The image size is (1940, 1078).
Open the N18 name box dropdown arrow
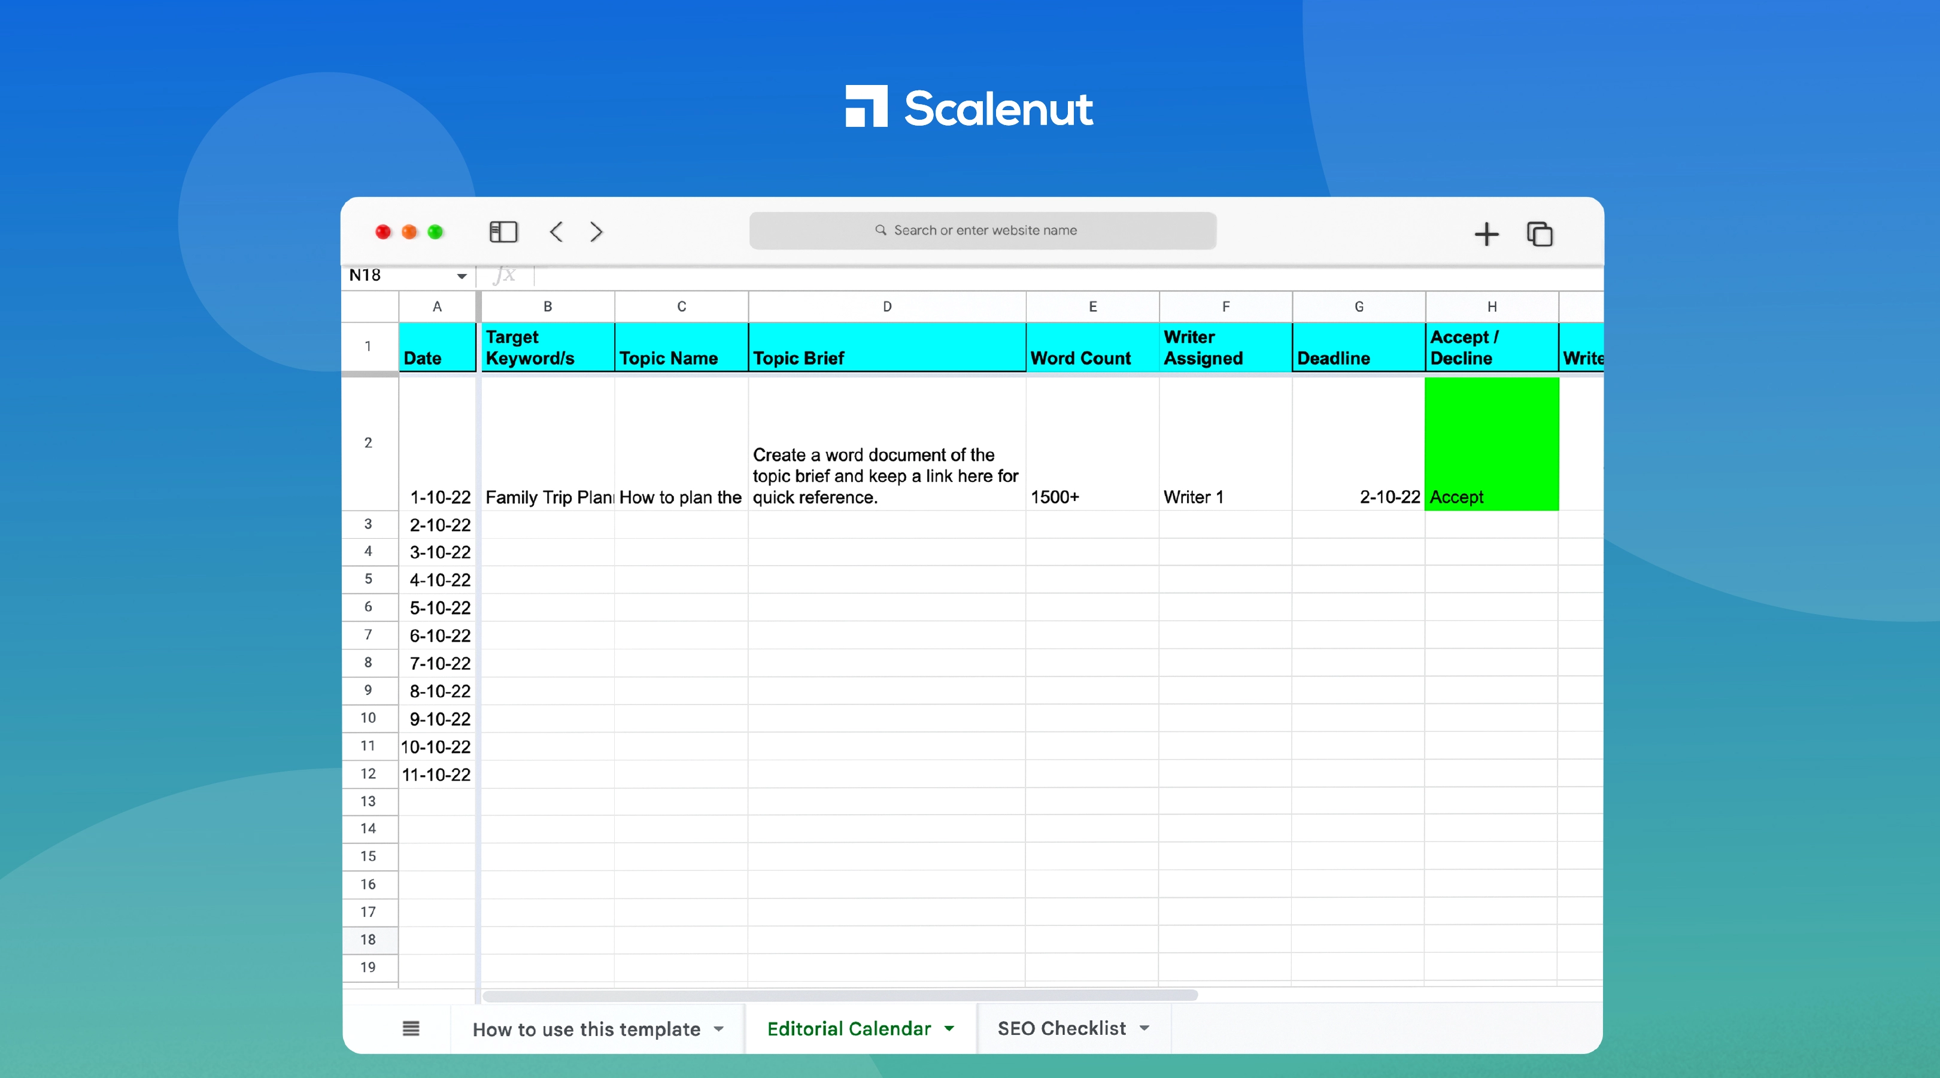coord(461,277)
